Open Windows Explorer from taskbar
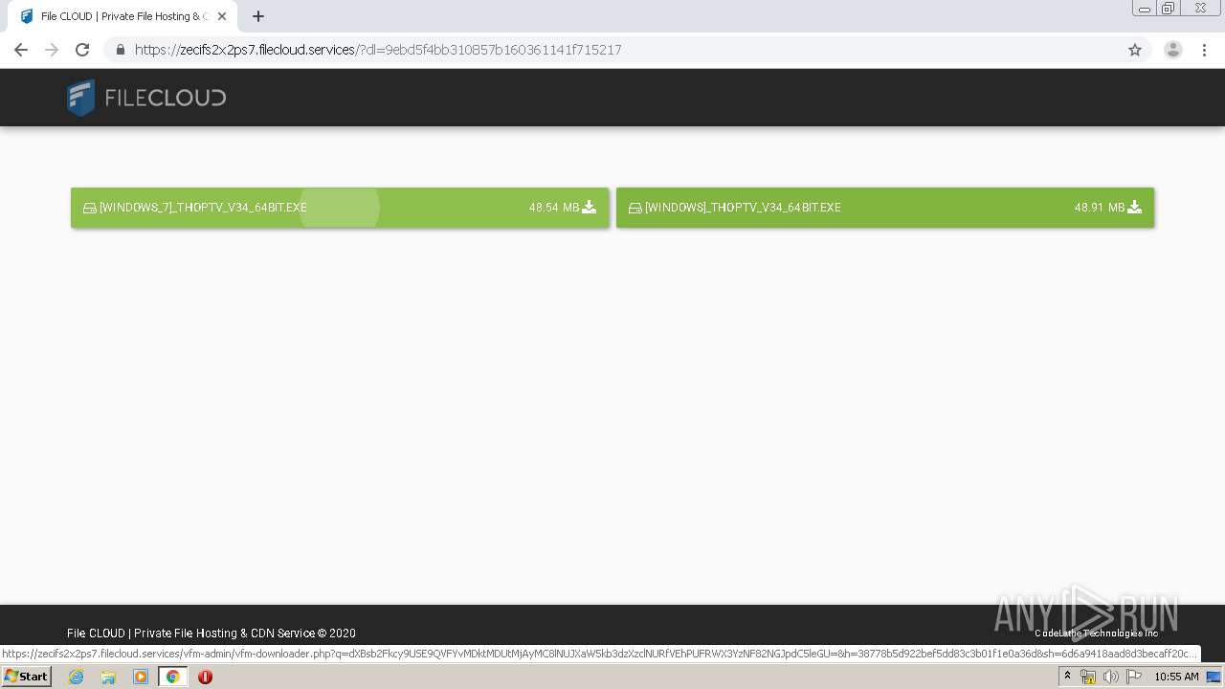Viewport: 1225px width, 689px height. [108, 677]
